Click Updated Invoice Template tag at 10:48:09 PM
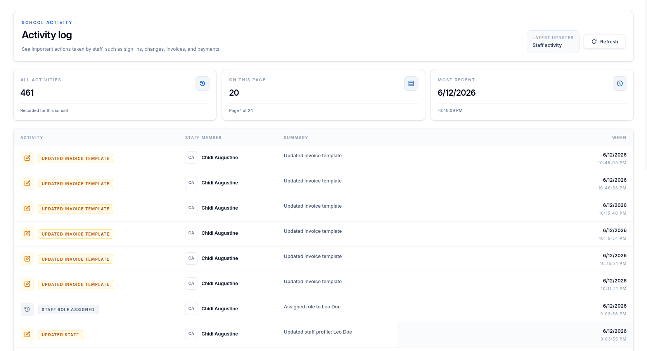 pos(76,158)
